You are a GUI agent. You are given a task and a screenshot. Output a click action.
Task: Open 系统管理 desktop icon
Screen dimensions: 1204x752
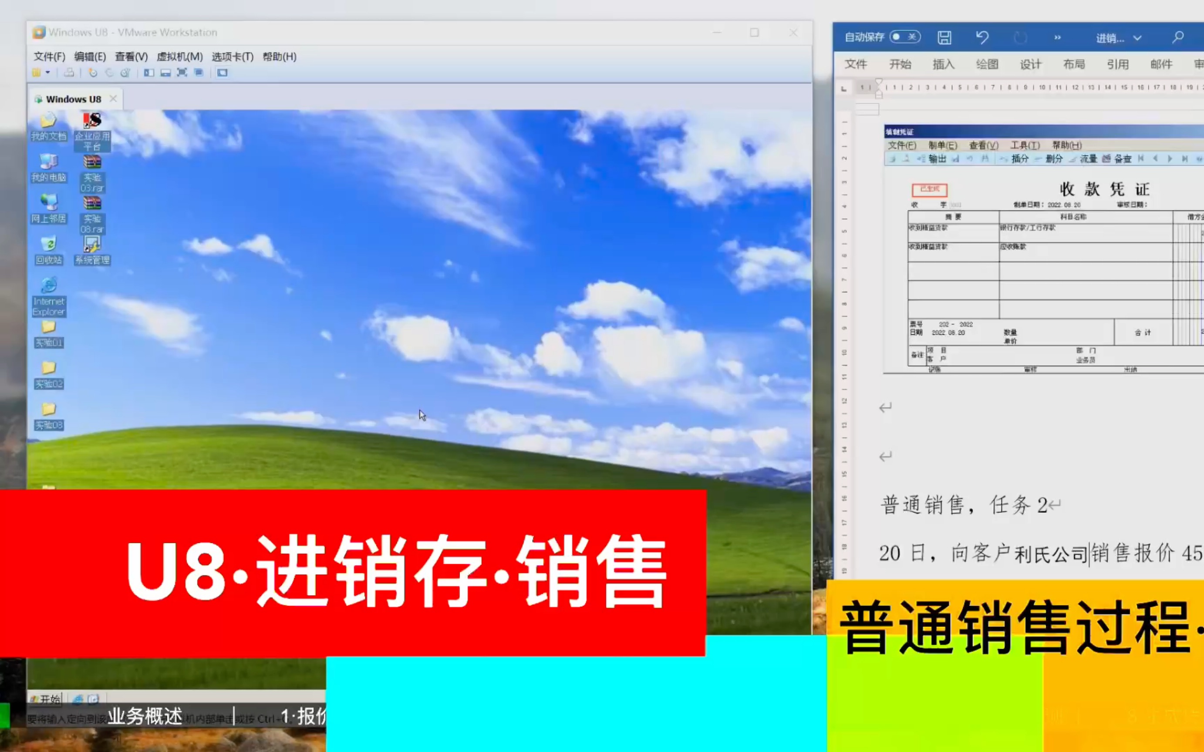click(92, 250)
